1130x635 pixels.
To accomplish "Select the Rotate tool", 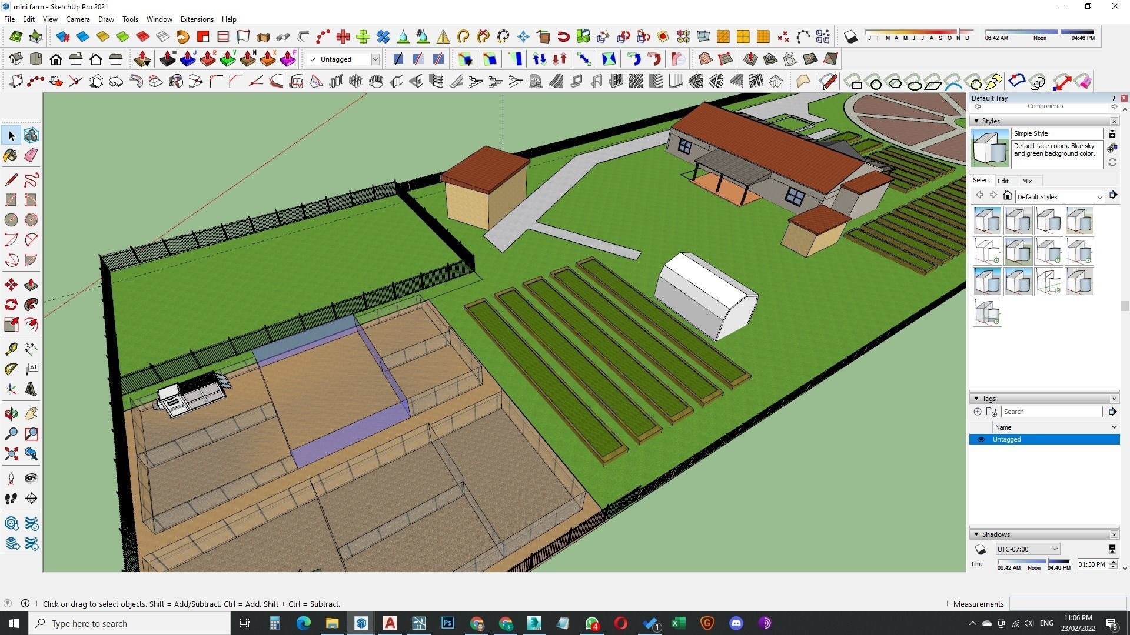I will [10, 305].
